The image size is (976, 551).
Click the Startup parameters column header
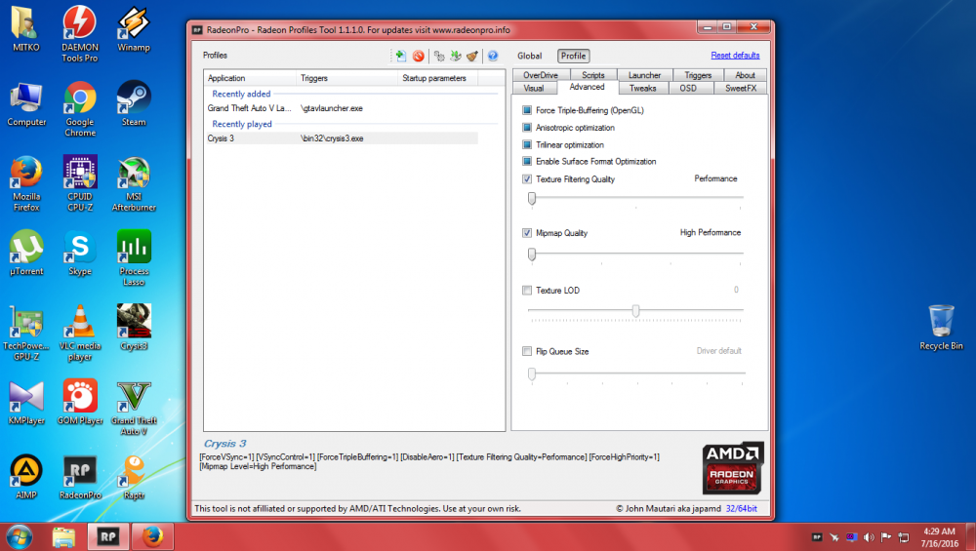[437, 78]
